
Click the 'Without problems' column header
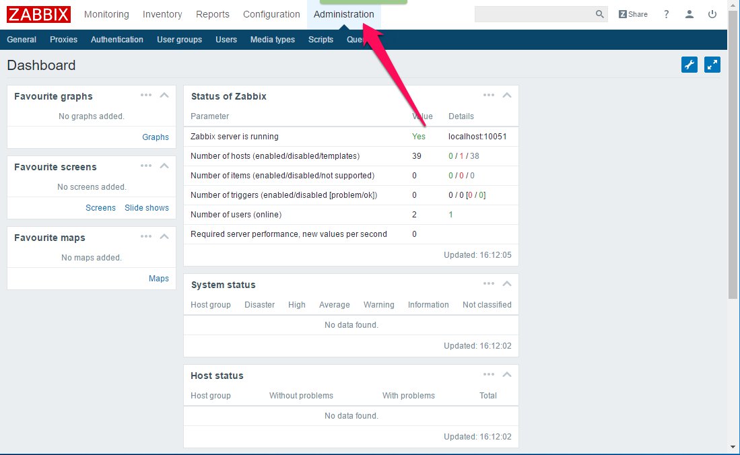[x=301, y=396]
